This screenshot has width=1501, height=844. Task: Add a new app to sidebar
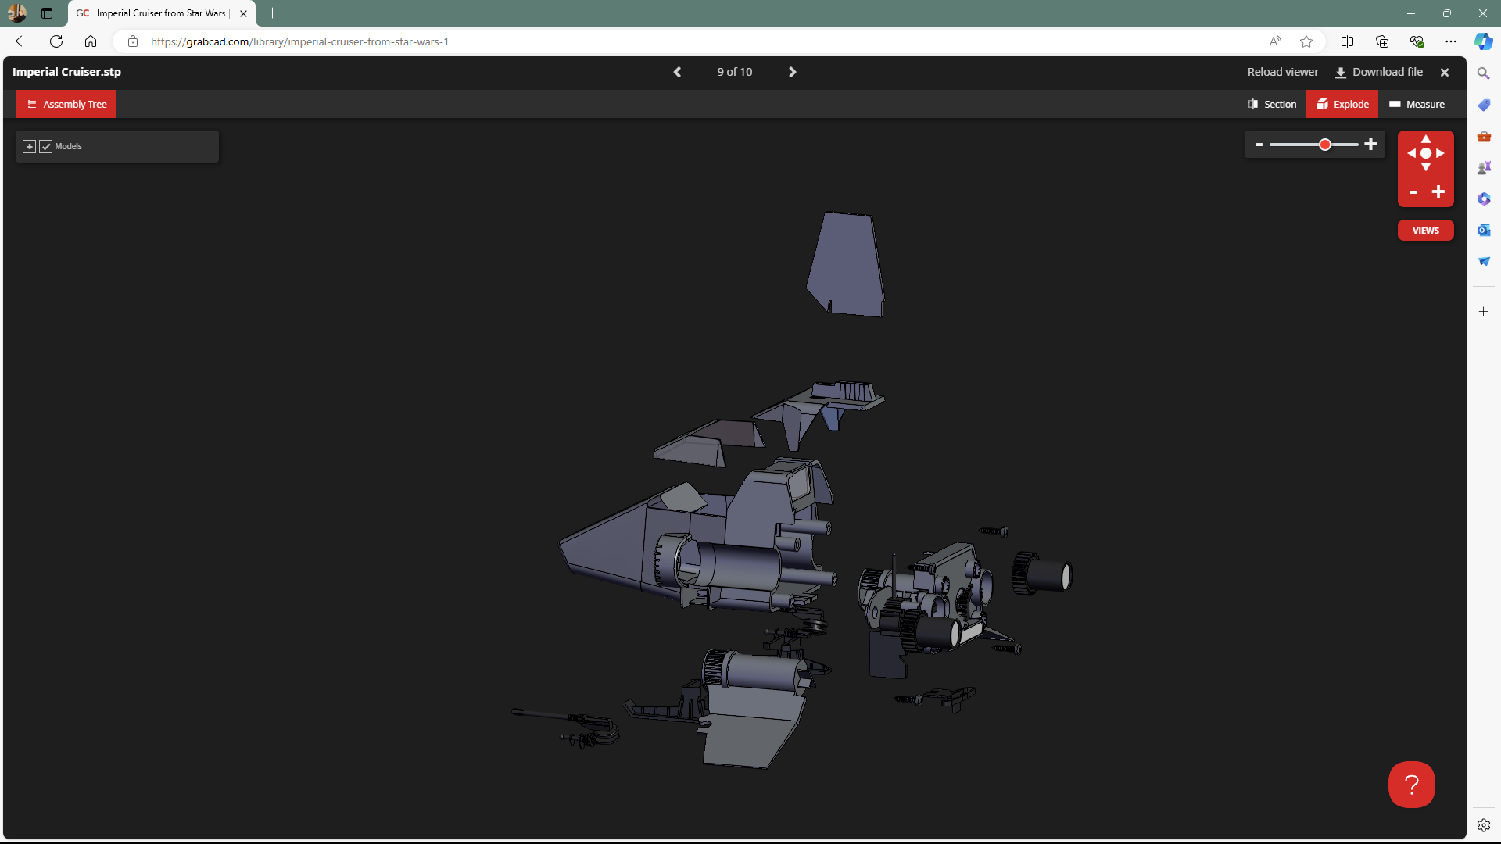(1484, 311)
